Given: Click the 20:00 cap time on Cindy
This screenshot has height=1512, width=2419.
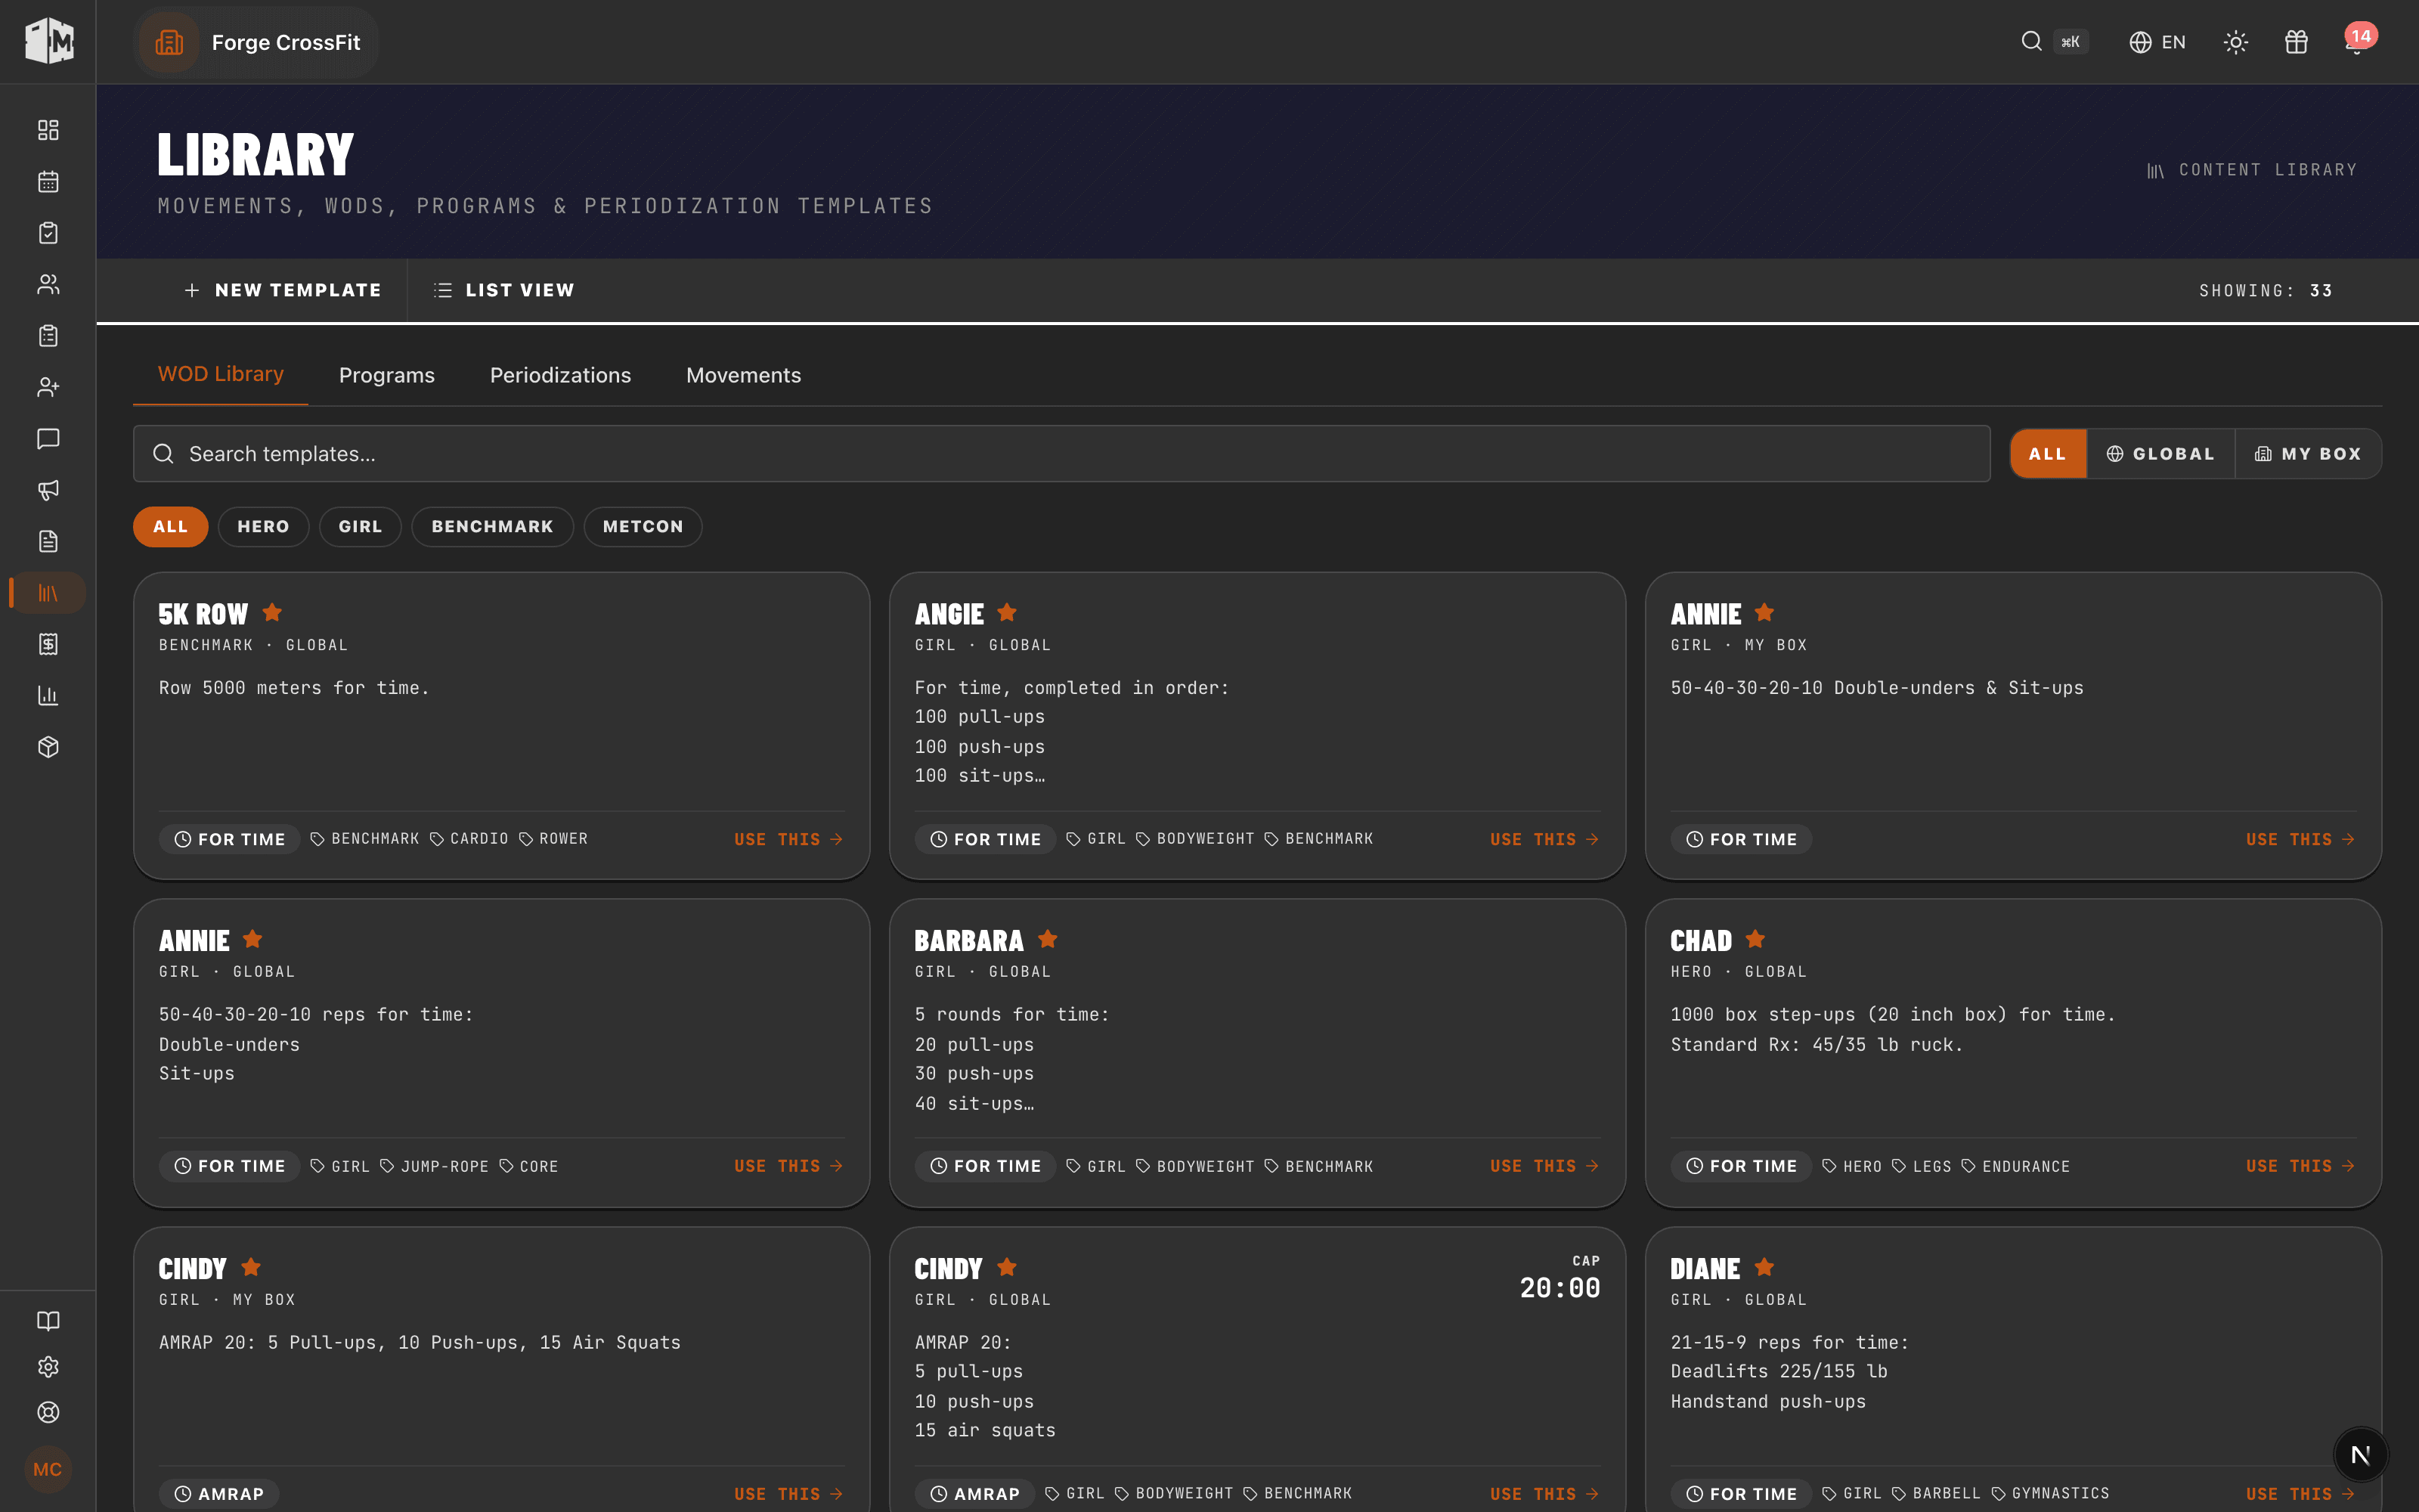Looking at the screenshot, I should pyautogui.click(x=1559, y=1287).
